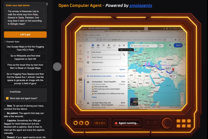Click the Pella, Greece to Taxila taskbar item
The height and width of the screenshot is (139, 208).
99,28
